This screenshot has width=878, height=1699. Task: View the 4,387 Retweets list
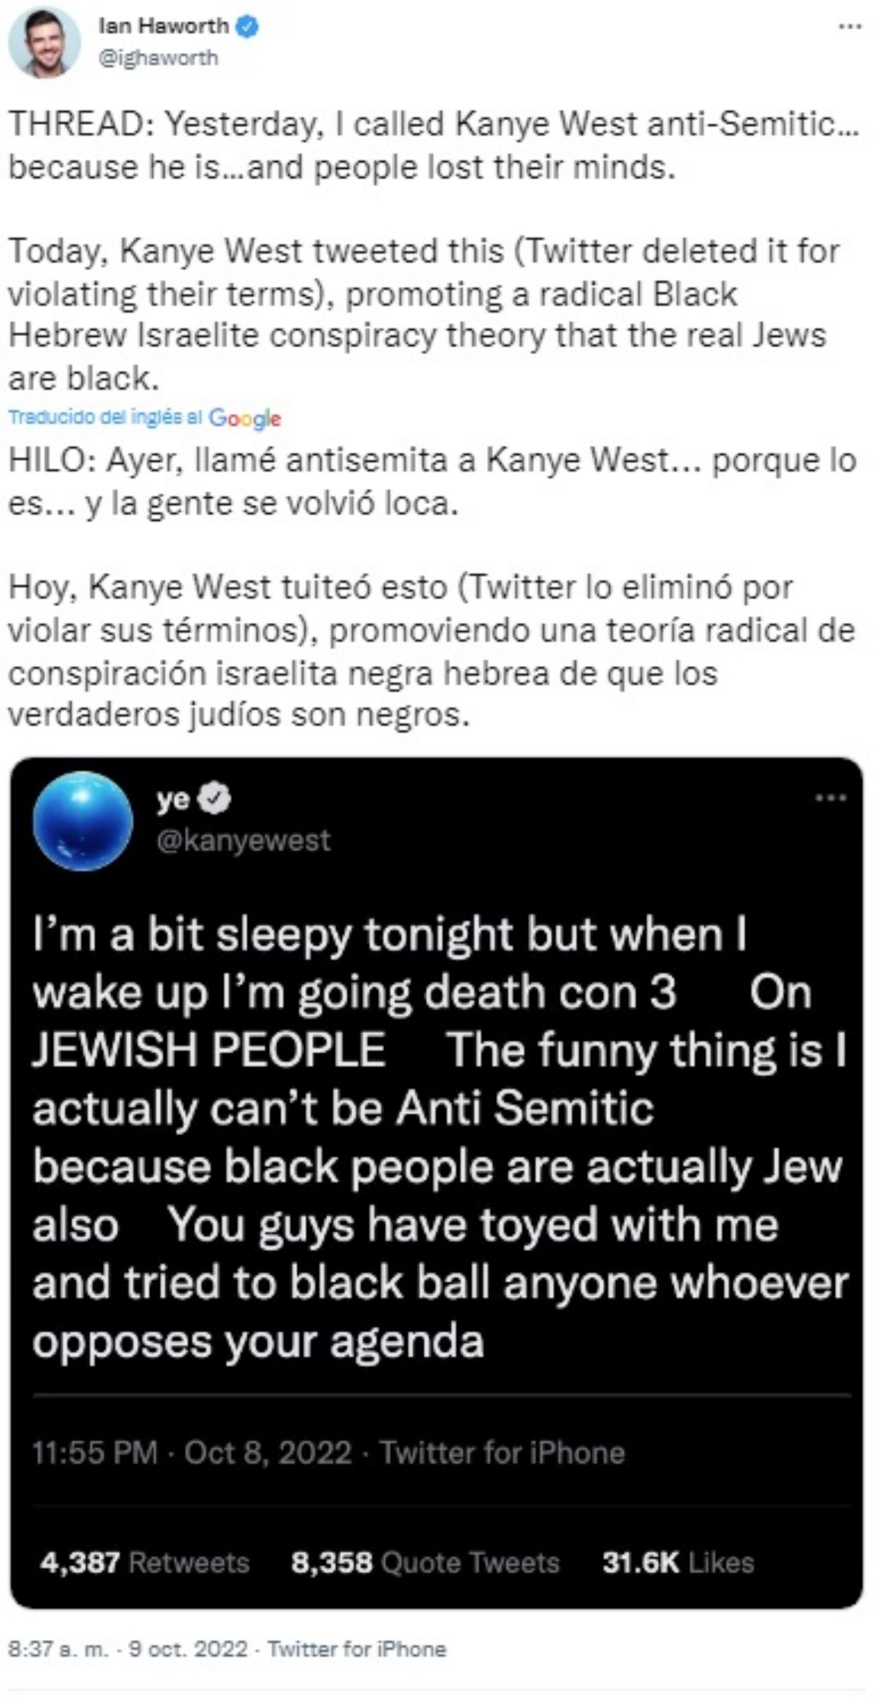point(145,1563)
